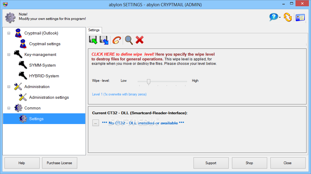311x174 pixels.
Task: Collapse the Cryptmail (Outlook) tree node
Action: pos(9,33)
